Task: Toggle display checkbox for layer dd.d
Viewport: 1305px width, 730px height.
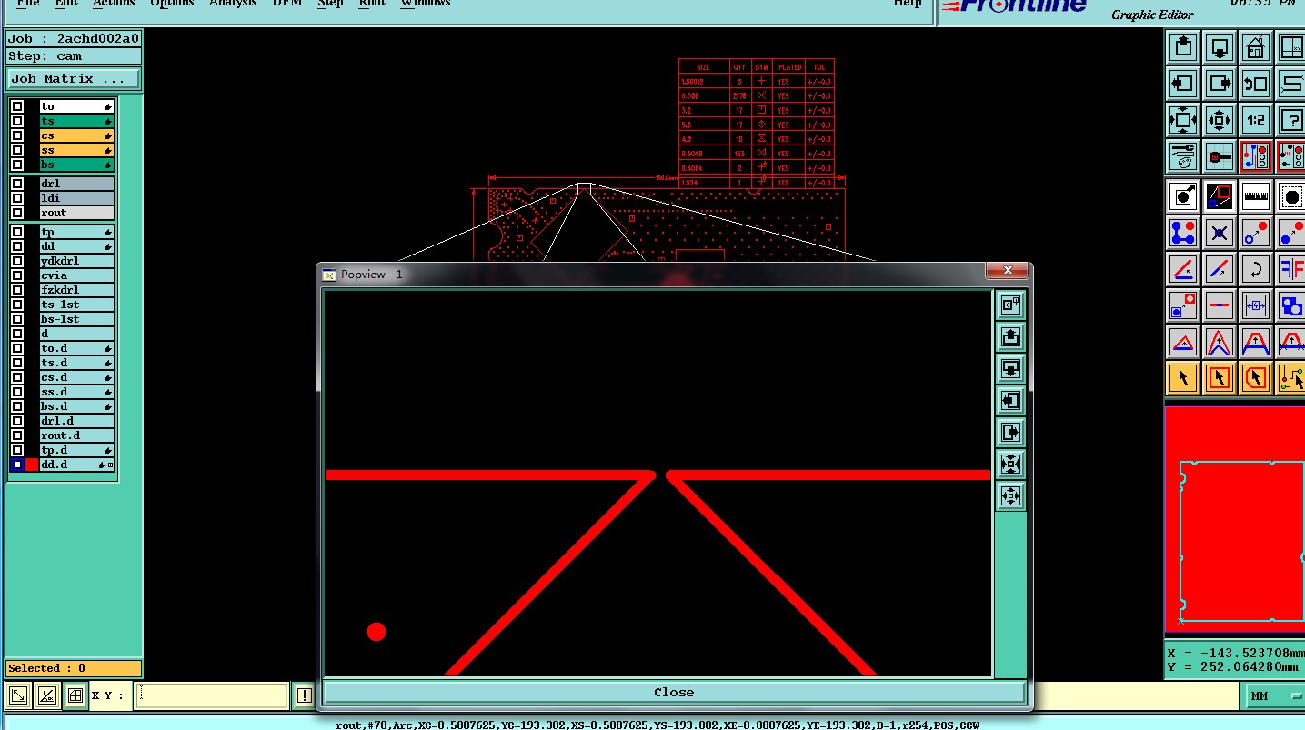Action: [17, 465]
